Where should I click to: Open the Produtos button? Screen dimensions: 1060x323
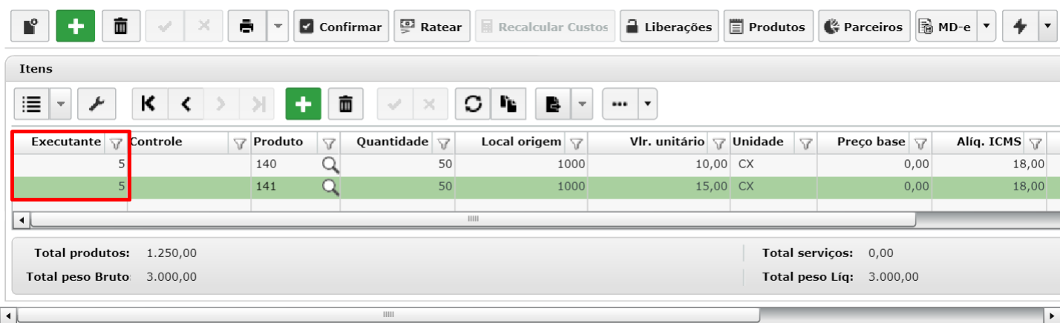pyautogui.click(x=768, y=27)
